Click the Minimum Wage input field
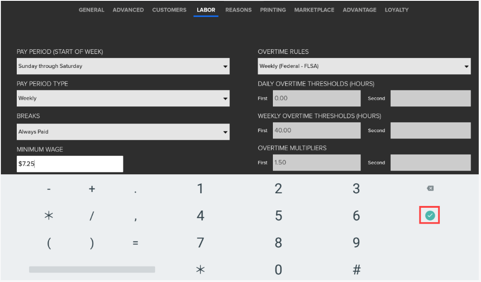The width and height of the screenshot is (481, 282). point(70,164)
